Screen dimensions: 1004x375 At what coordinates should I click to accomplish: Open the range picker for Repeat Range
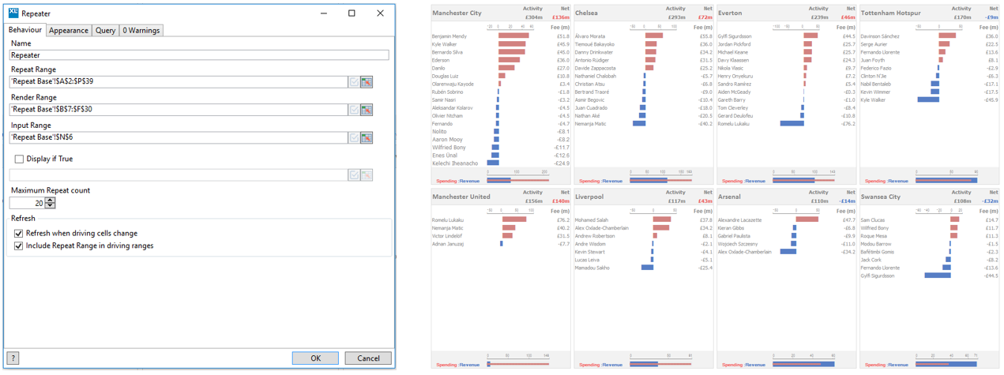pos(367,82)
